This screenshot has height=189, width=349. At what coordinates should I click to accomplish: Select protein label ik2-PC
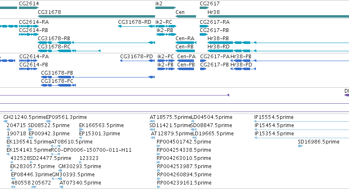(166, 57)
